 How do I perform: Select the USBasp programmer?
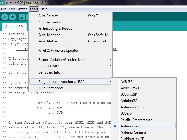pos(144,113)
